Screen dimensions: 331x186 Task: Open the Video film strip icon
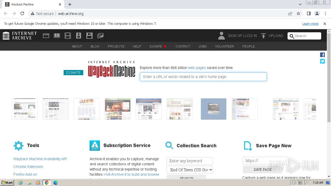click(68, 36)
